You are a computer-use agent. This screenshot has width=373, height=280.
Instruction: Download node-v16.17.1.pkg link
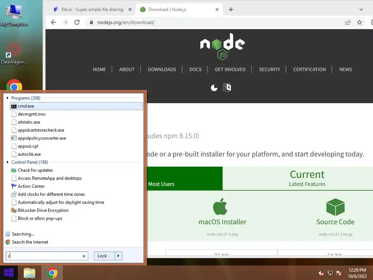pyautogui.click(x=223, y=234)
